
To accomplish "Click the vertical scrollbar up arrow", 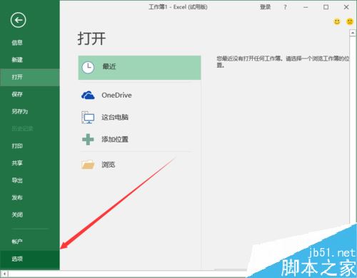I will click(353, 33).
